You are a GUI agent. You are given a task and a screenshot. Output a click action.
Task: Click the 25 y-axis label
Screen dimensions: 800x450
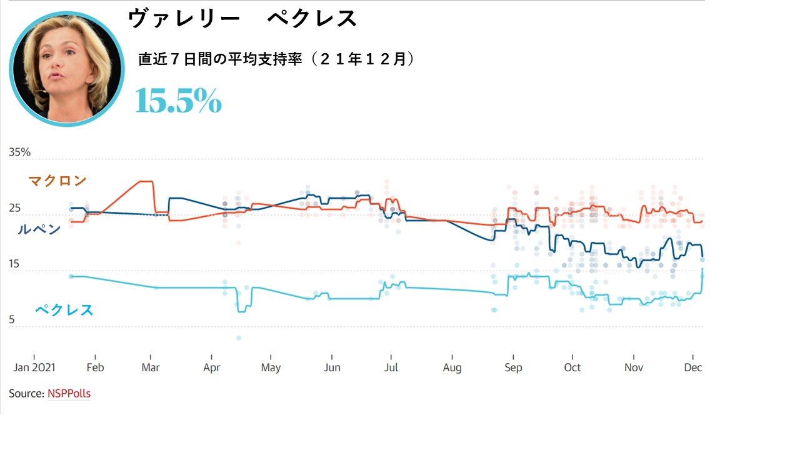(15, 208)
